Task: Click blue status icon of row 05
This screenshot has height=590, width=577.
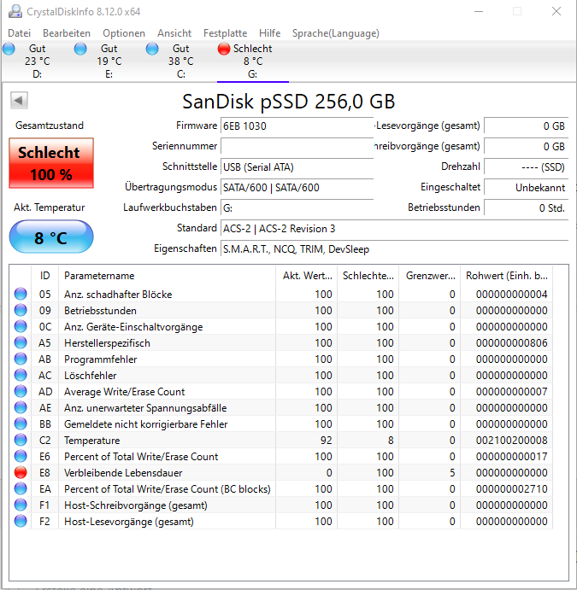Action: tap(21, 294)
